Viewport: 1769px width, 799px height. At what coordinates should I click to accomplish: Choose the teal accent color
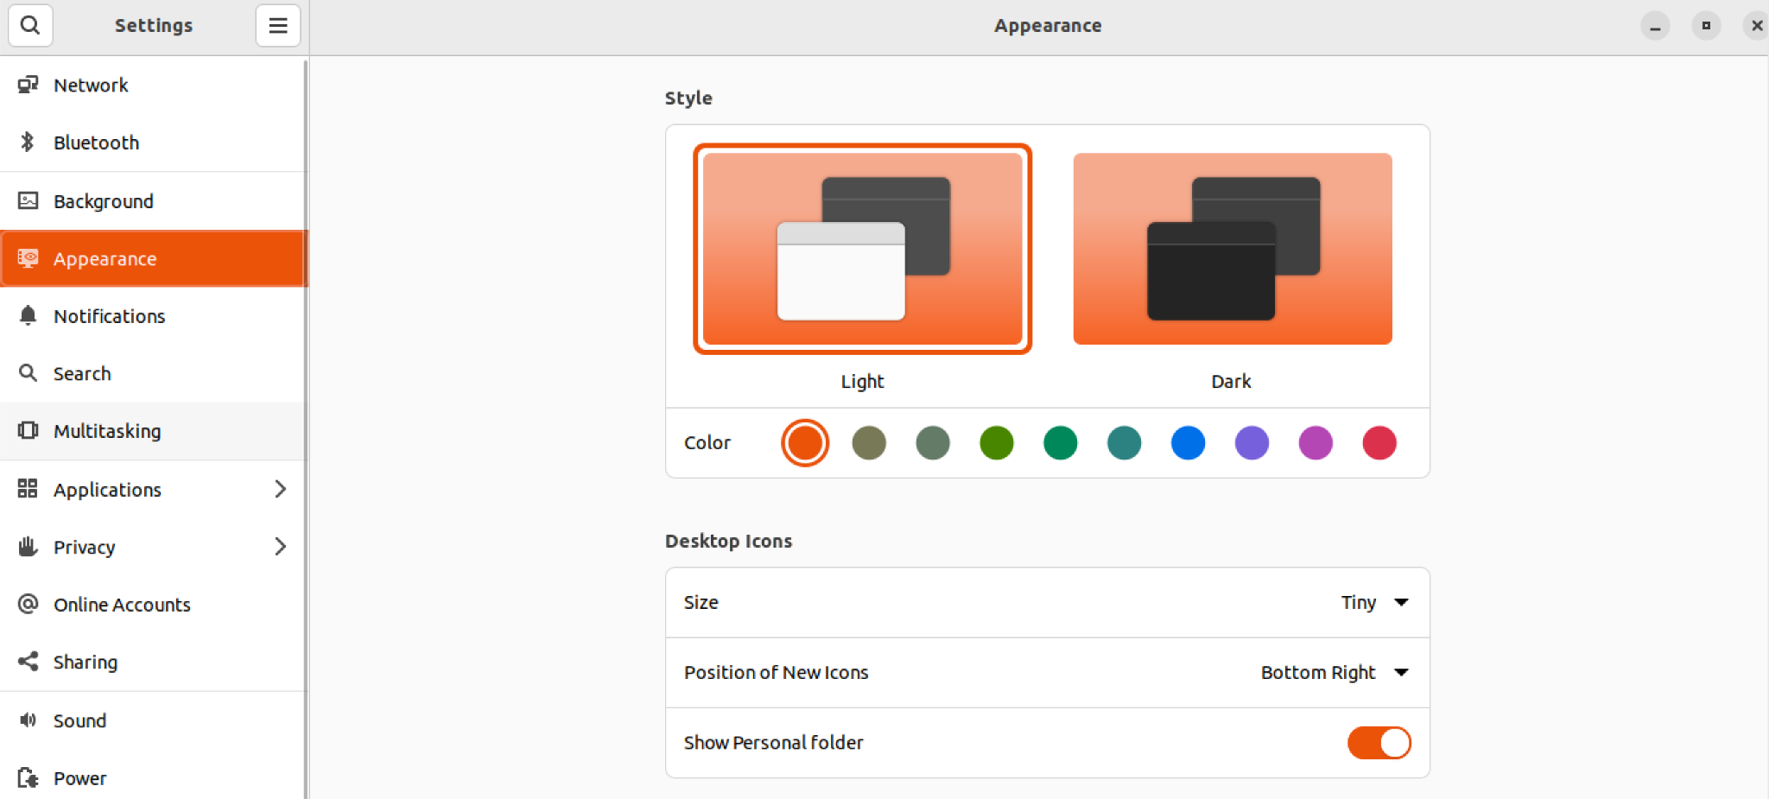tap(1125, 443)
